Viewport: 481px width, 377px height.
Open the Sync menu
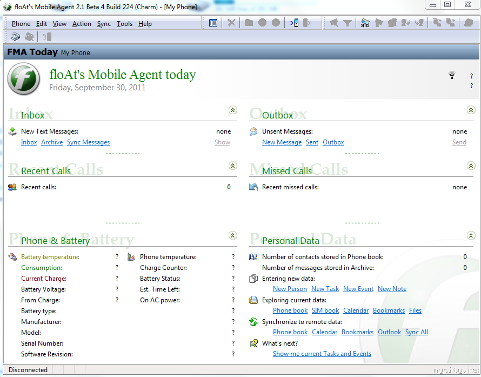[104, 24]
